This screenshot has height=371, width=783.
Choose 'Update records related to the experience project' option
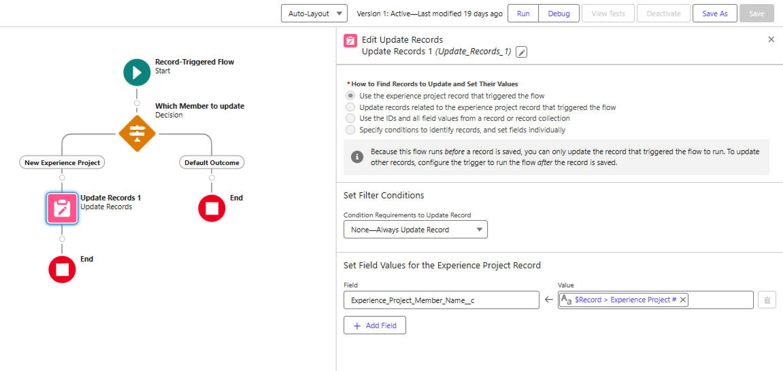[350, 107]
